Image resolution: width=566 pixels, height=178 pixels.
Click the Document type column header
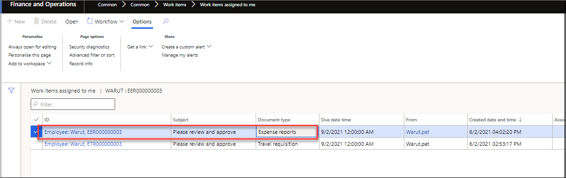point(287,119)
